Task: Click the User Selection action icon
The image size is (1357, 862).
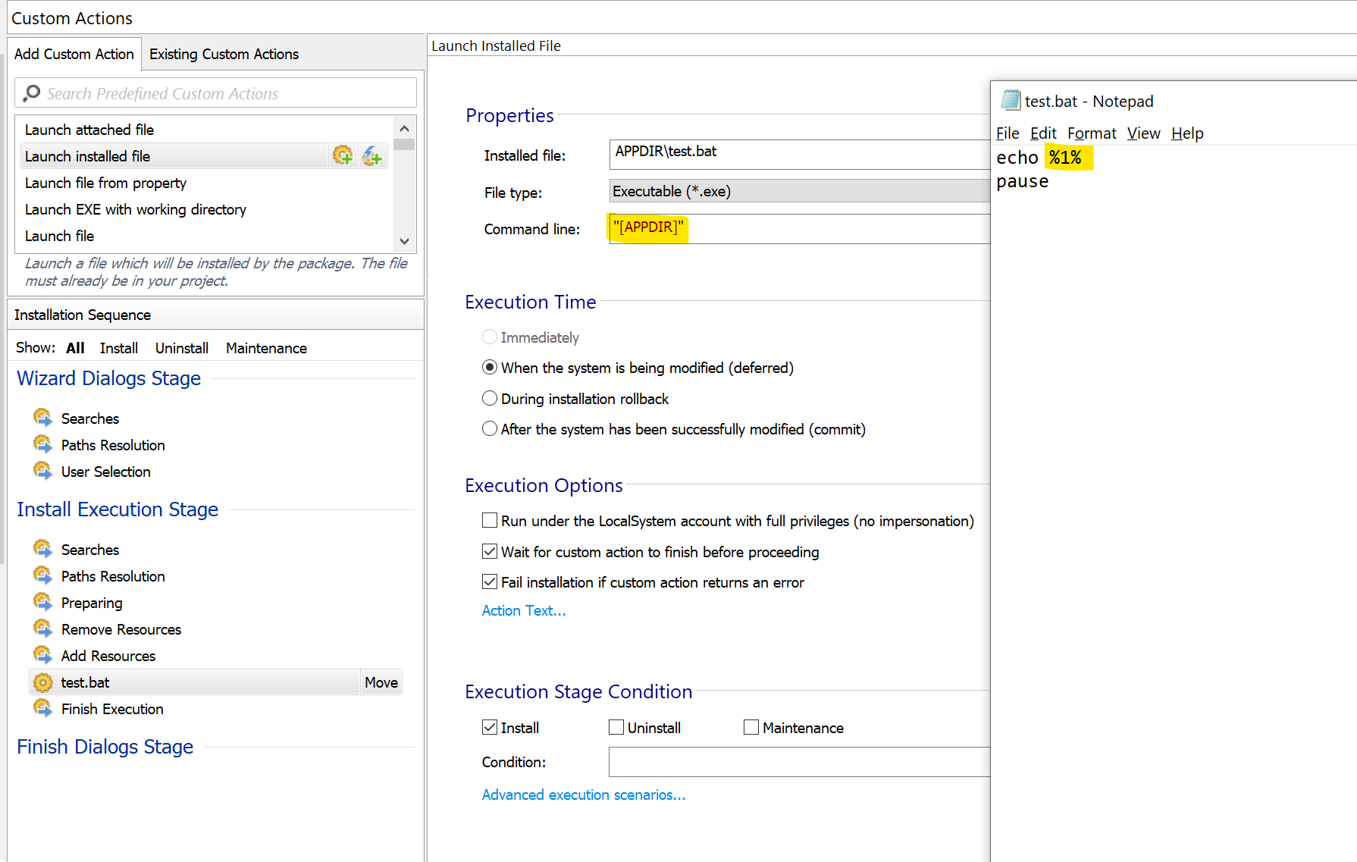Action: 42,471
